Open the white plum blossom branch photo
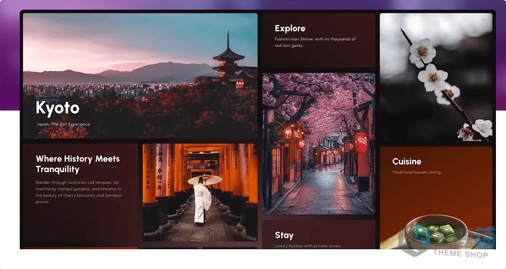506x269 pixels. (x=436, y=77)
